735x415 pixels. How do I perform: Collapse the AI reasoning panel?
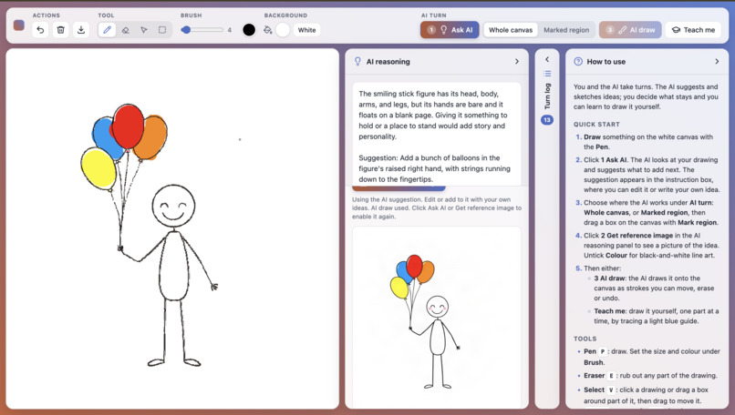(517, 61)
